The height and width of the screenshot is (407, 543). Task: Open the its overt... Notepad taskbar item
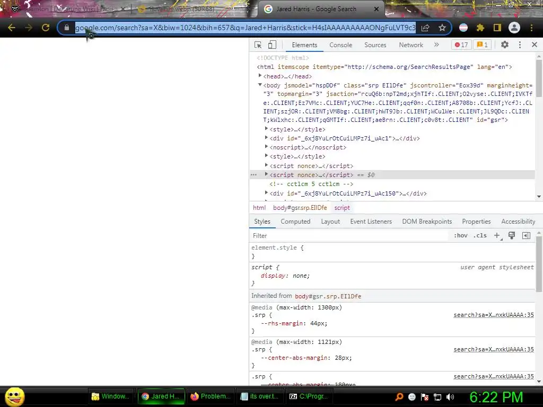tap(259, 396)
